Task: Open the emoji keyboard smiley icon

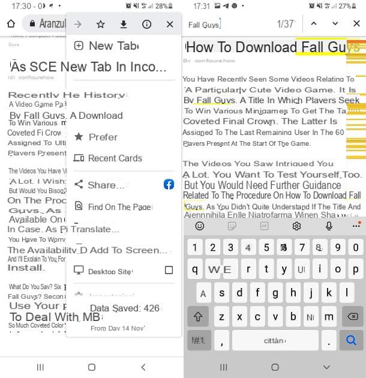Action: click(x=200, y=226)
